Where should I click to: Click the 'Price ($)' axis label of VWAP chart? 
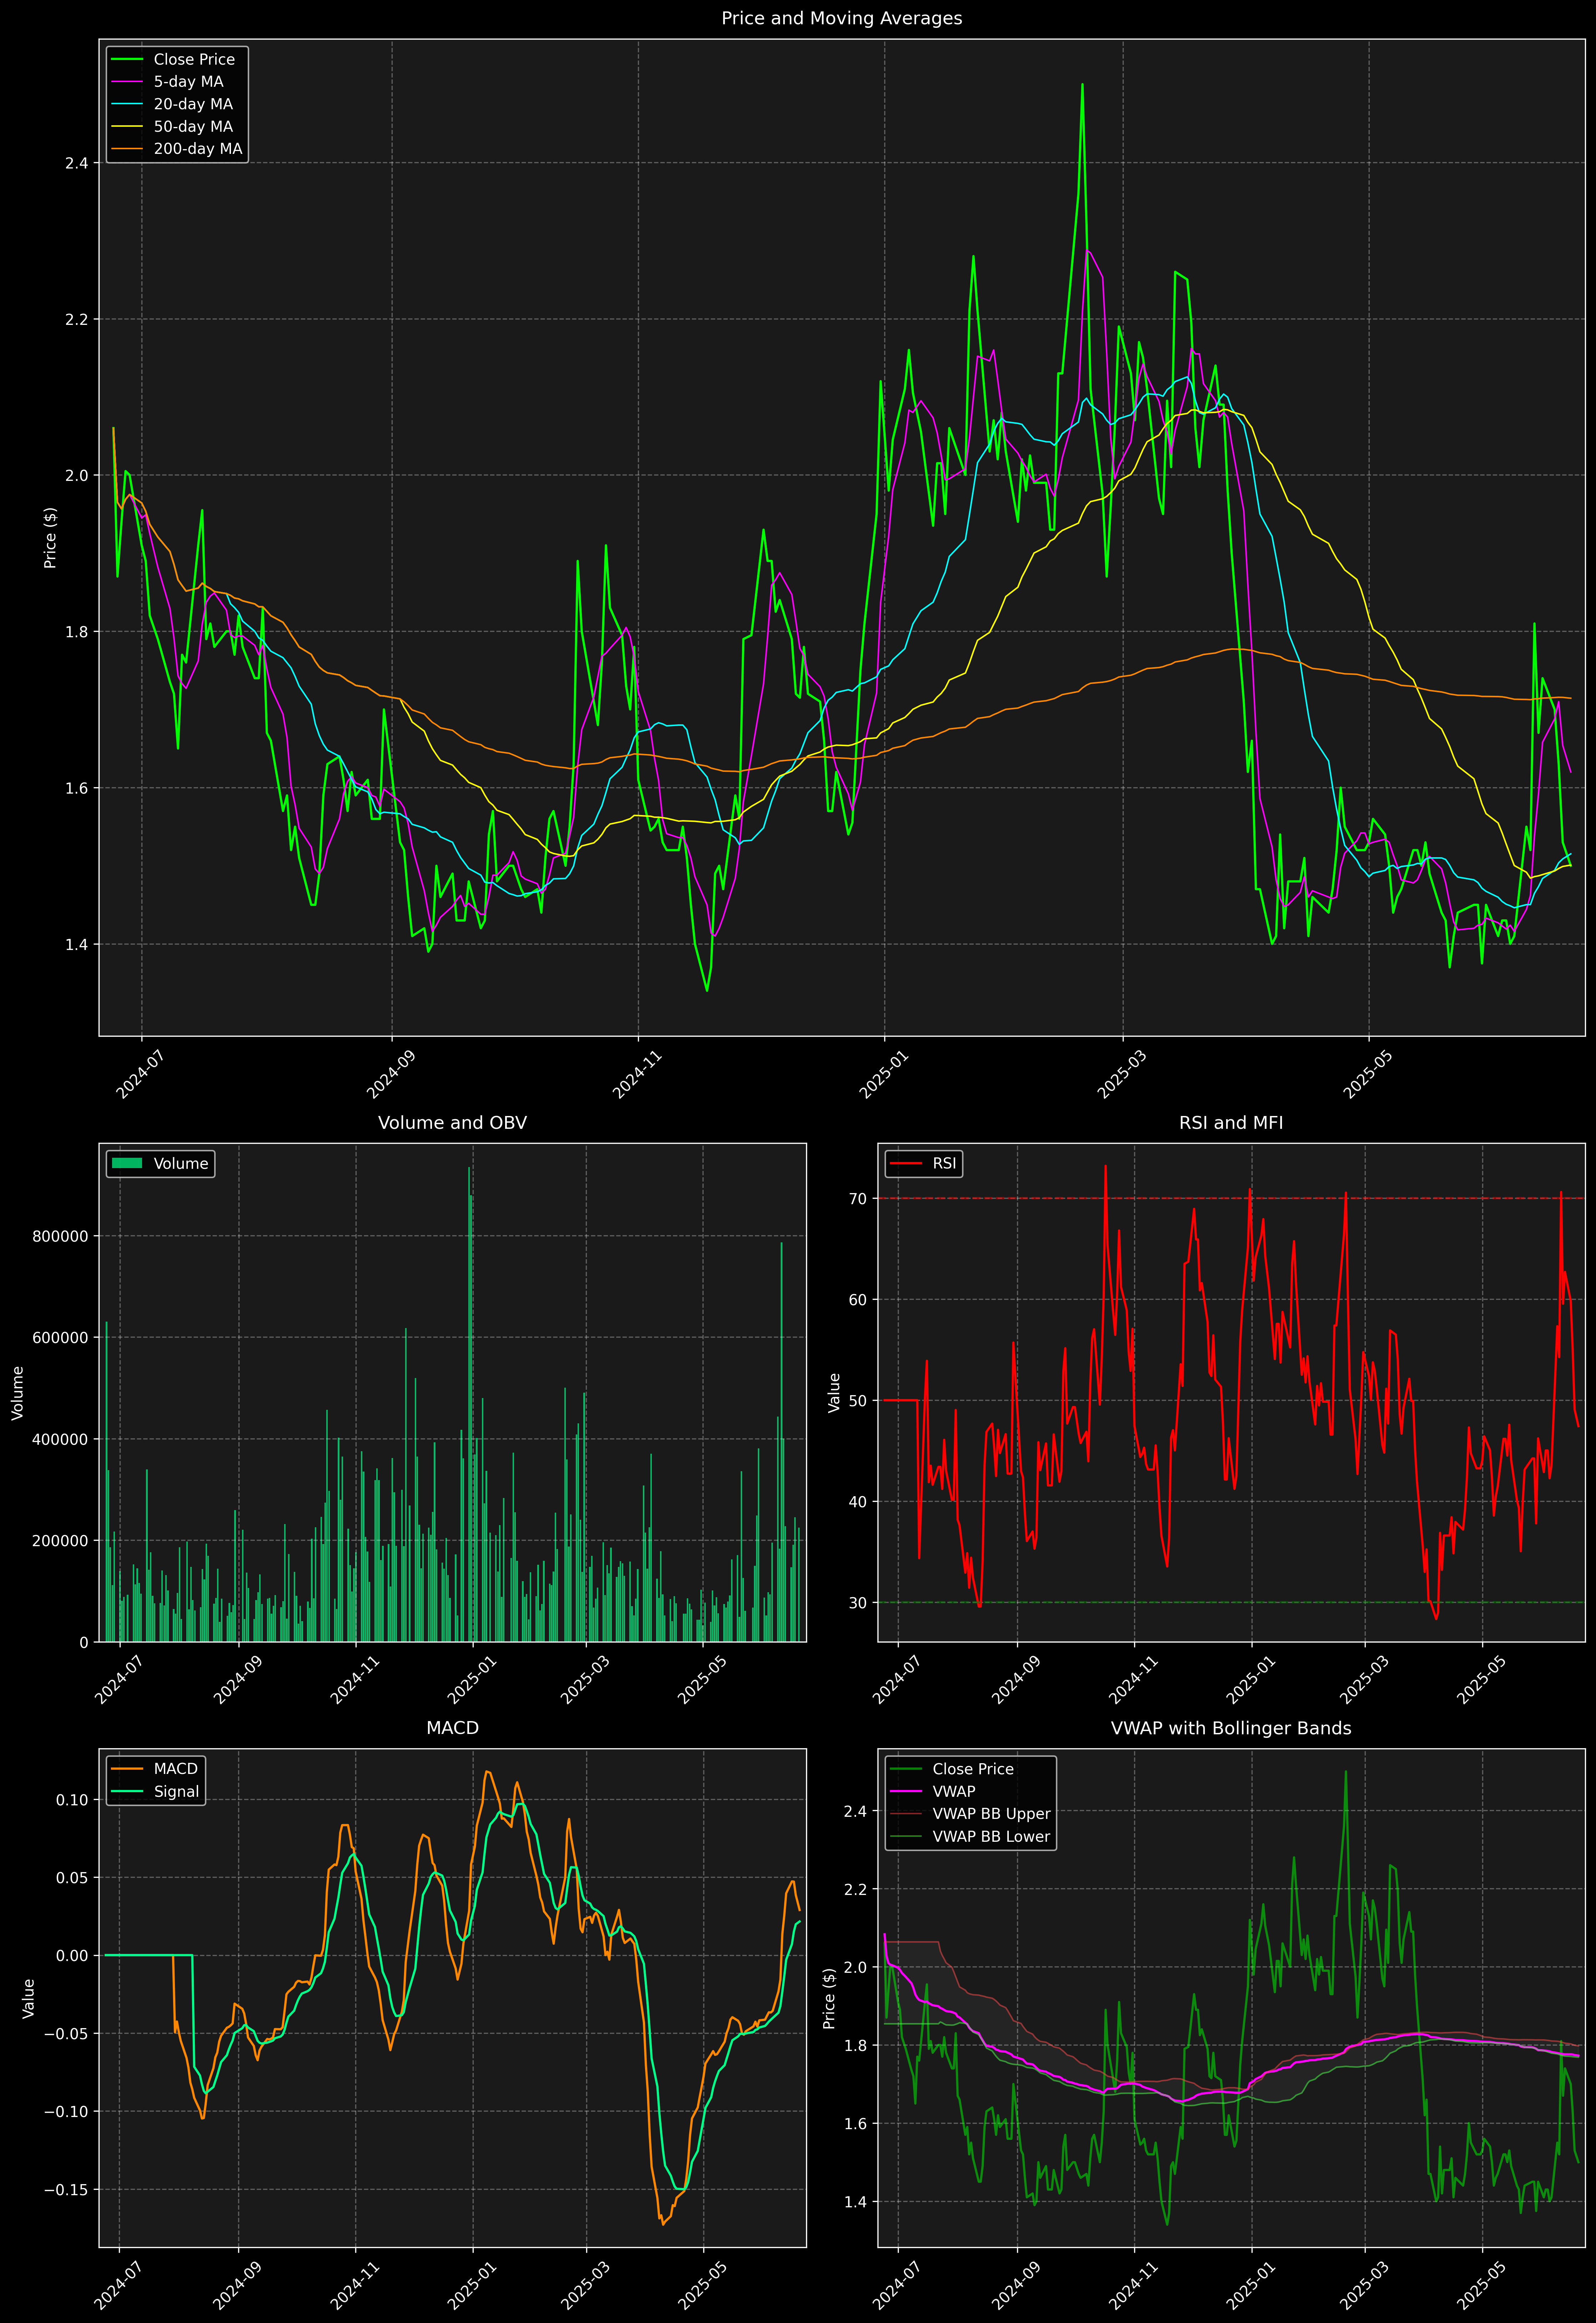828,1998
